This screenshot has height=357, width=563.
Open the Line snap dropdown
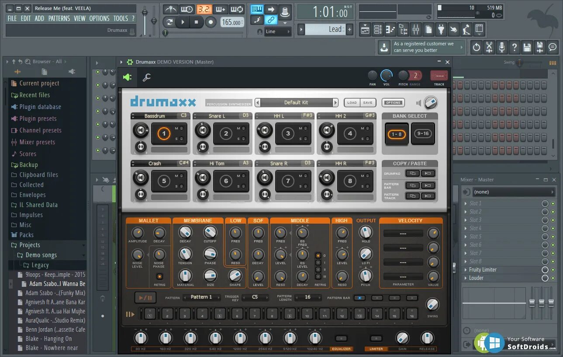point(278,31)
